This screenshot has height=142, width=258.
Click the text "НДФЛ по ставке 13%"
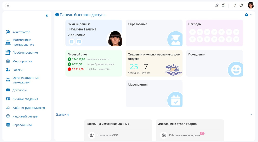[99, 69]
